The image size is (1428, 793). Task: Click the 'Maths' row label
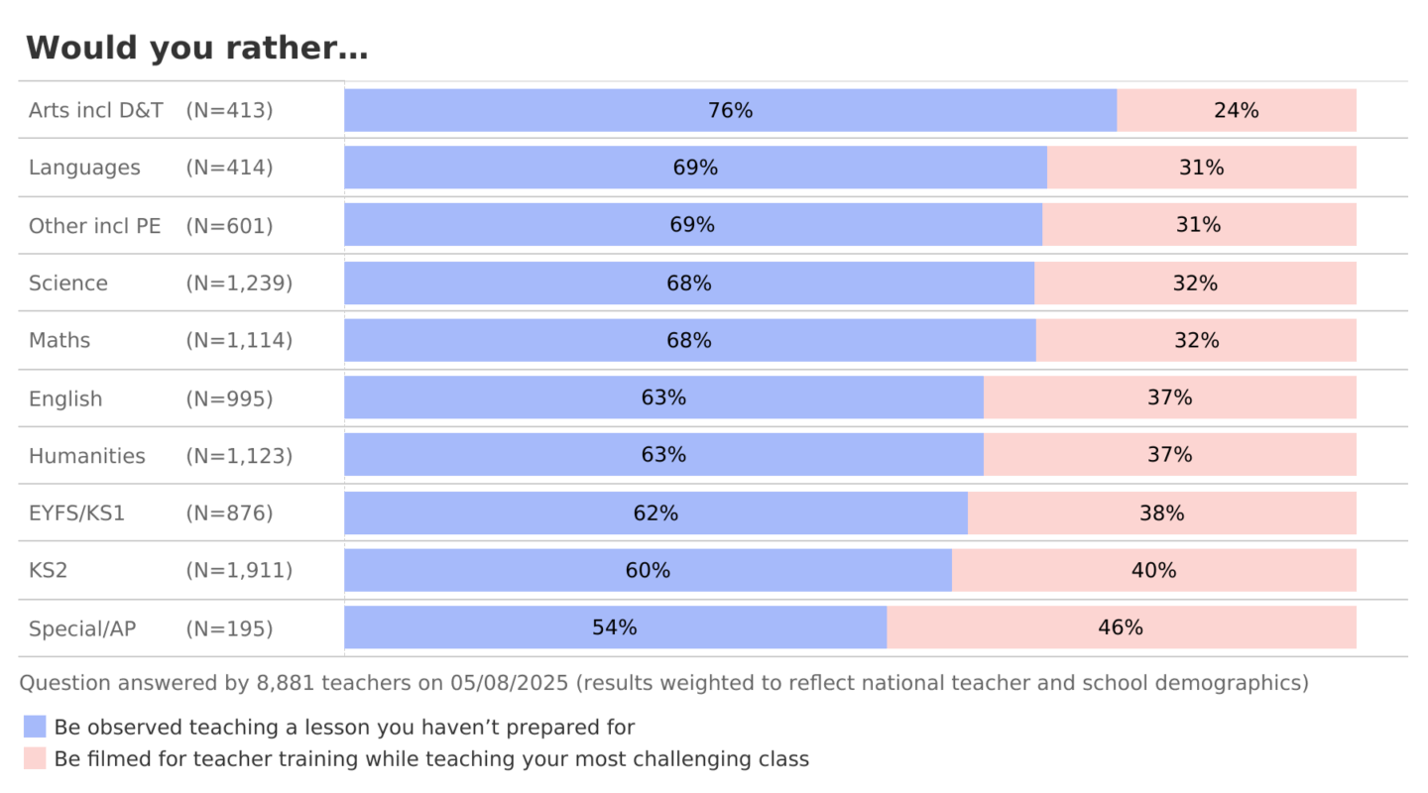[x=59, y=340]
